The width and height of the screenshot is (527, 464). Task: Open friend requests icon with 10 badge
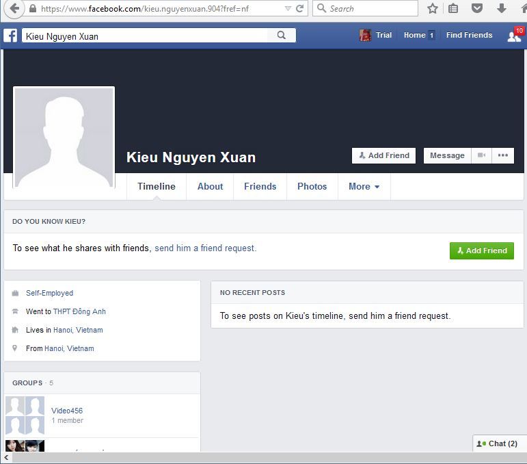click(x=515, y=36)
